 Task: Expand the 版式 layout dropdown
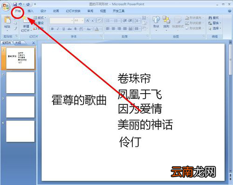click(40, 18)
